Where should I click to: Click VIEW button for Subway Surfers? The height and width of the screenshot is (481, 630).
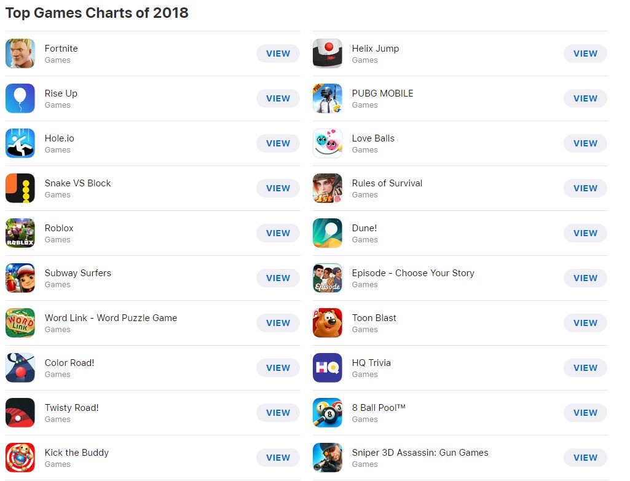click(x=278, y=278)
